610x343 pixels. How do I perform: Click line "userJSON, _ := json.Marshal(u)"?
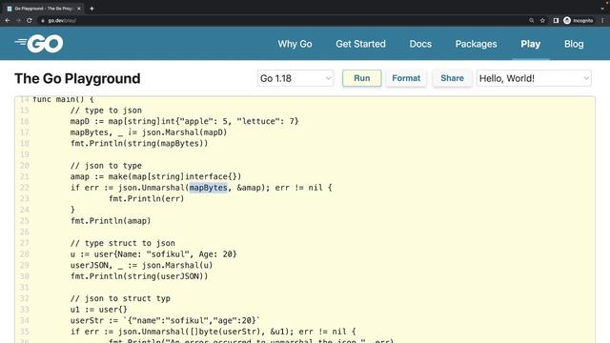(142, 265)
